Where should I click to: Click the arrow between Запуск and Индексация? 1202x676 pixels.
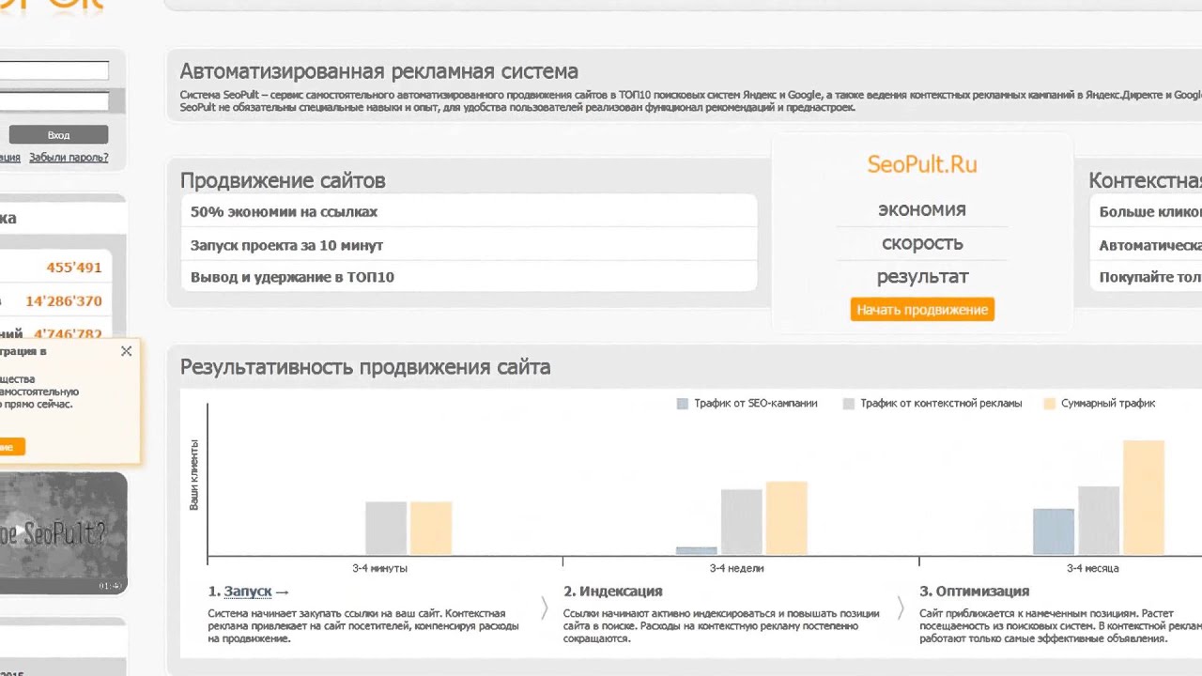(545, 608)
